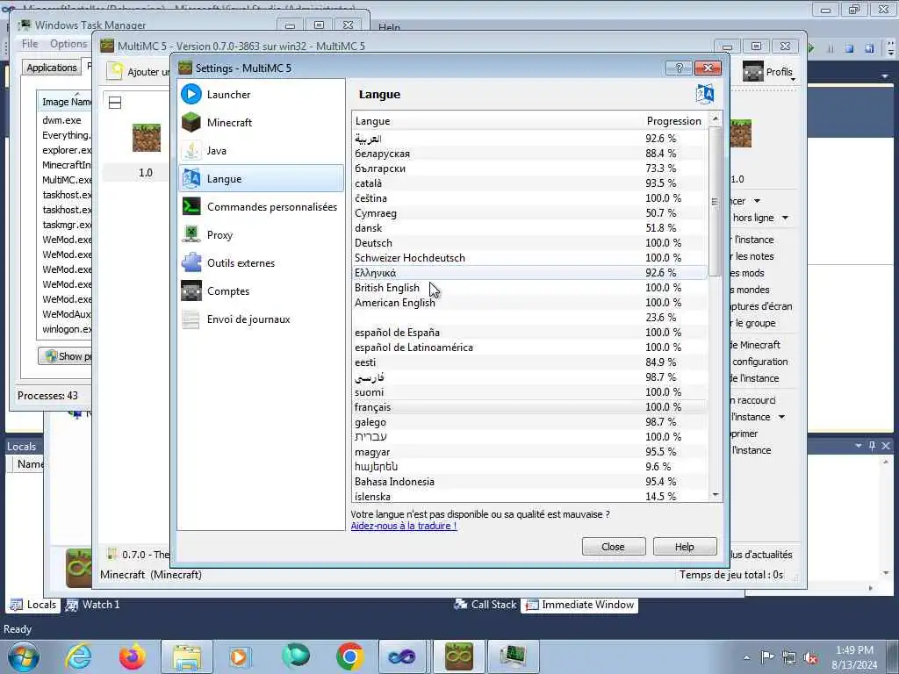
Task: Open Windows Explorer from the taskbar
Action: point(186,656)
